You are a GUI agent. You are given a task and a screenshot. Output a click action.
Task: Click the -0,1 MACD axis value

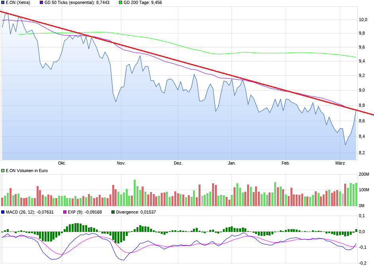(362, 247)
